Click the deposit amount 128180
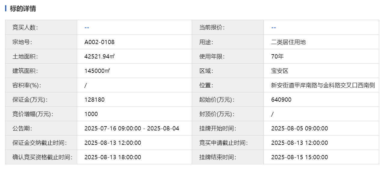The width and height of the screenshot is (384, 170). tap(95, 100)
